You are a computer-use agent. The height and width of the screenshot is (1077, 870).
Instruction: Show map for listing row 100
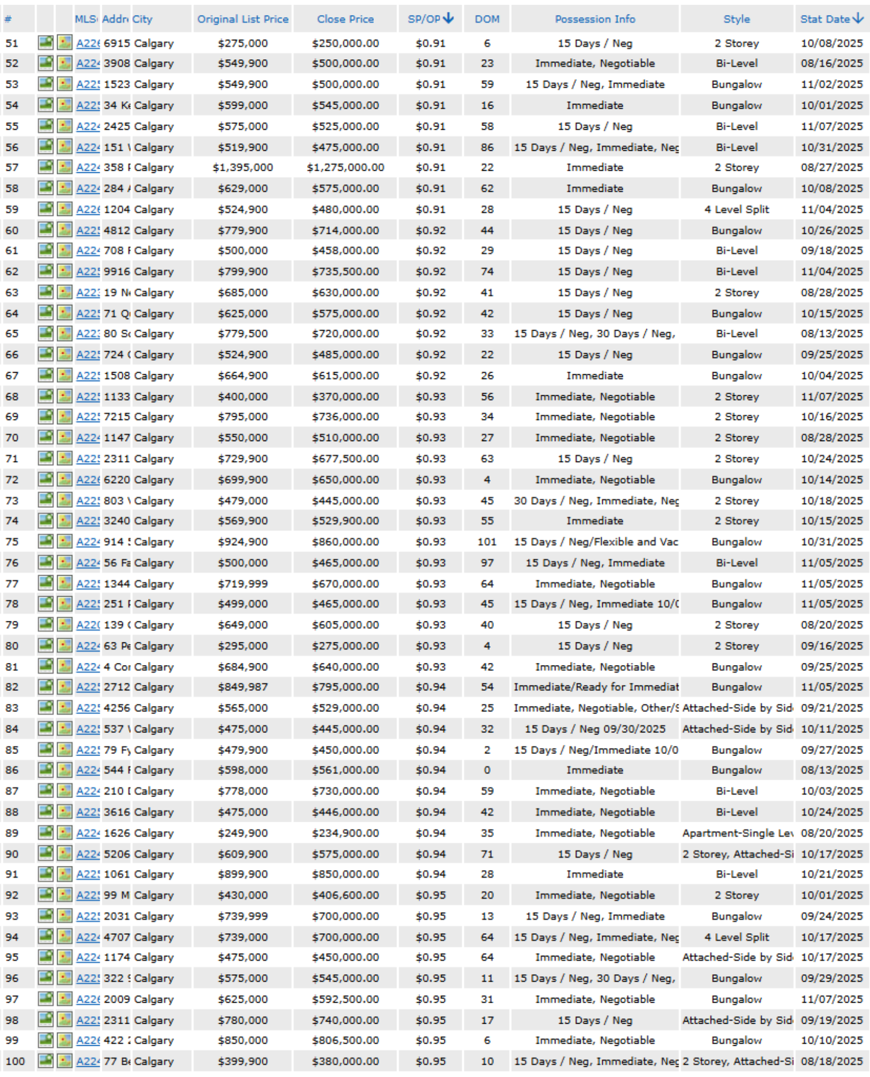(x=65, y=1061)
